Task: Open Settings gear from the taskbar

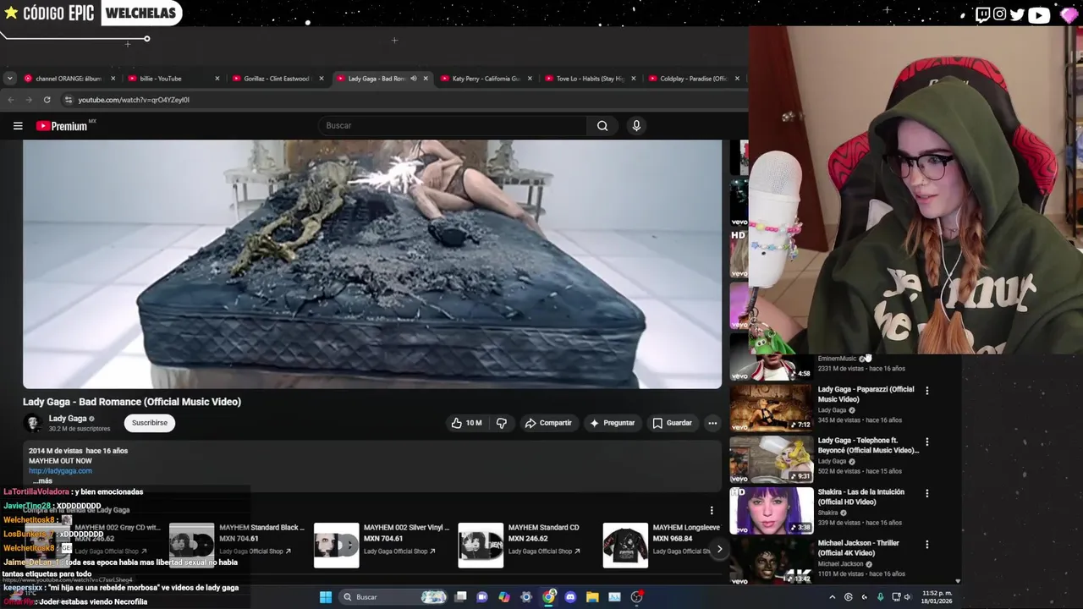Action: 526,597
